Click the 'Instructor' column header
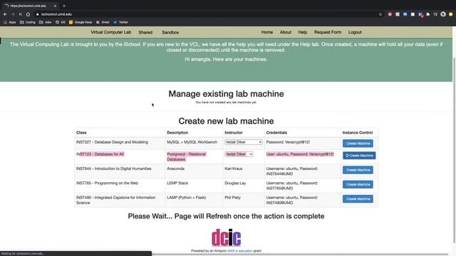The height and width of the screenshot is (256, 456). click(x=234, y=133)
